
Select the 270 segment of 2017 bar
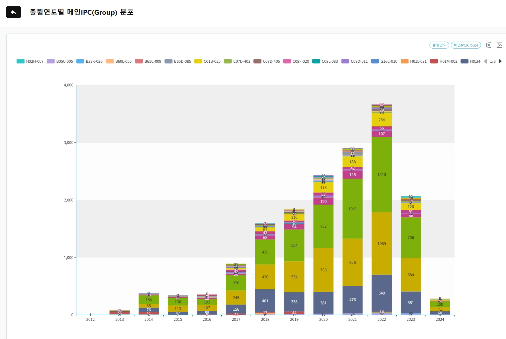coord(236,283)
